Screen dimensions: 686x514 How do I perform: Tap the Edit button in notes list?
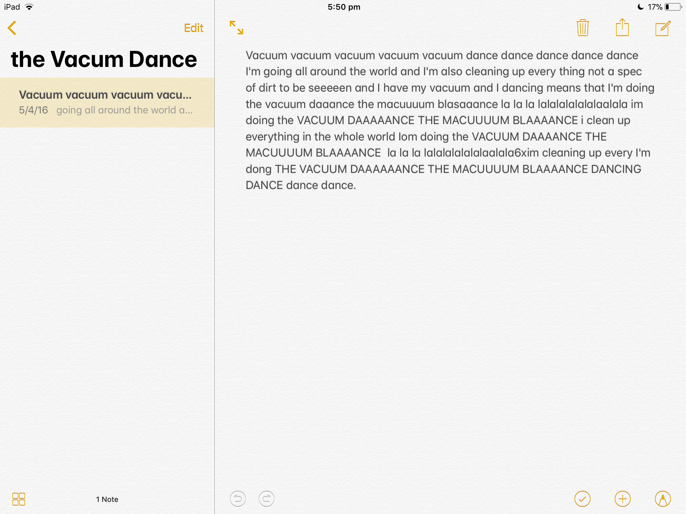click(194, 28)
